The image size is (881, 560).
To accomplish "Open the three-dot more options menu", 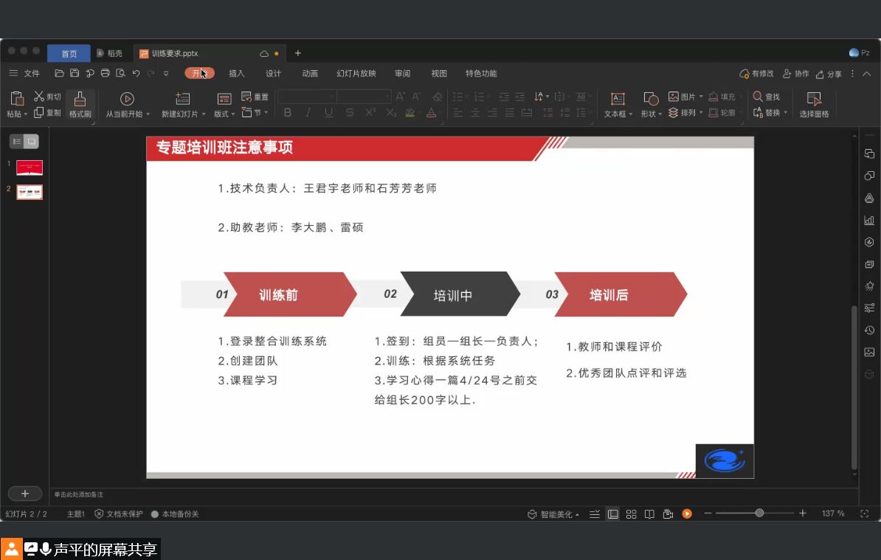I will (852, 74).
